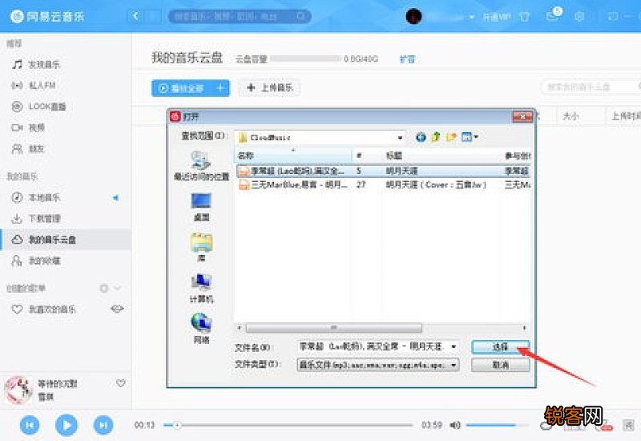
Task: Click the 取消 button in dialog
Action: 500,365
